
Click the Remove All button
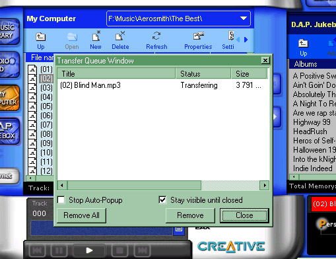81,215
